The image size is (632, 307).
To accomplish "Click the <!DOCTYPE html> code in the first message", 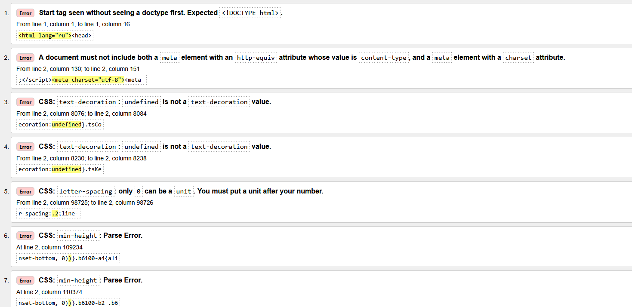I will pos(250,13).
